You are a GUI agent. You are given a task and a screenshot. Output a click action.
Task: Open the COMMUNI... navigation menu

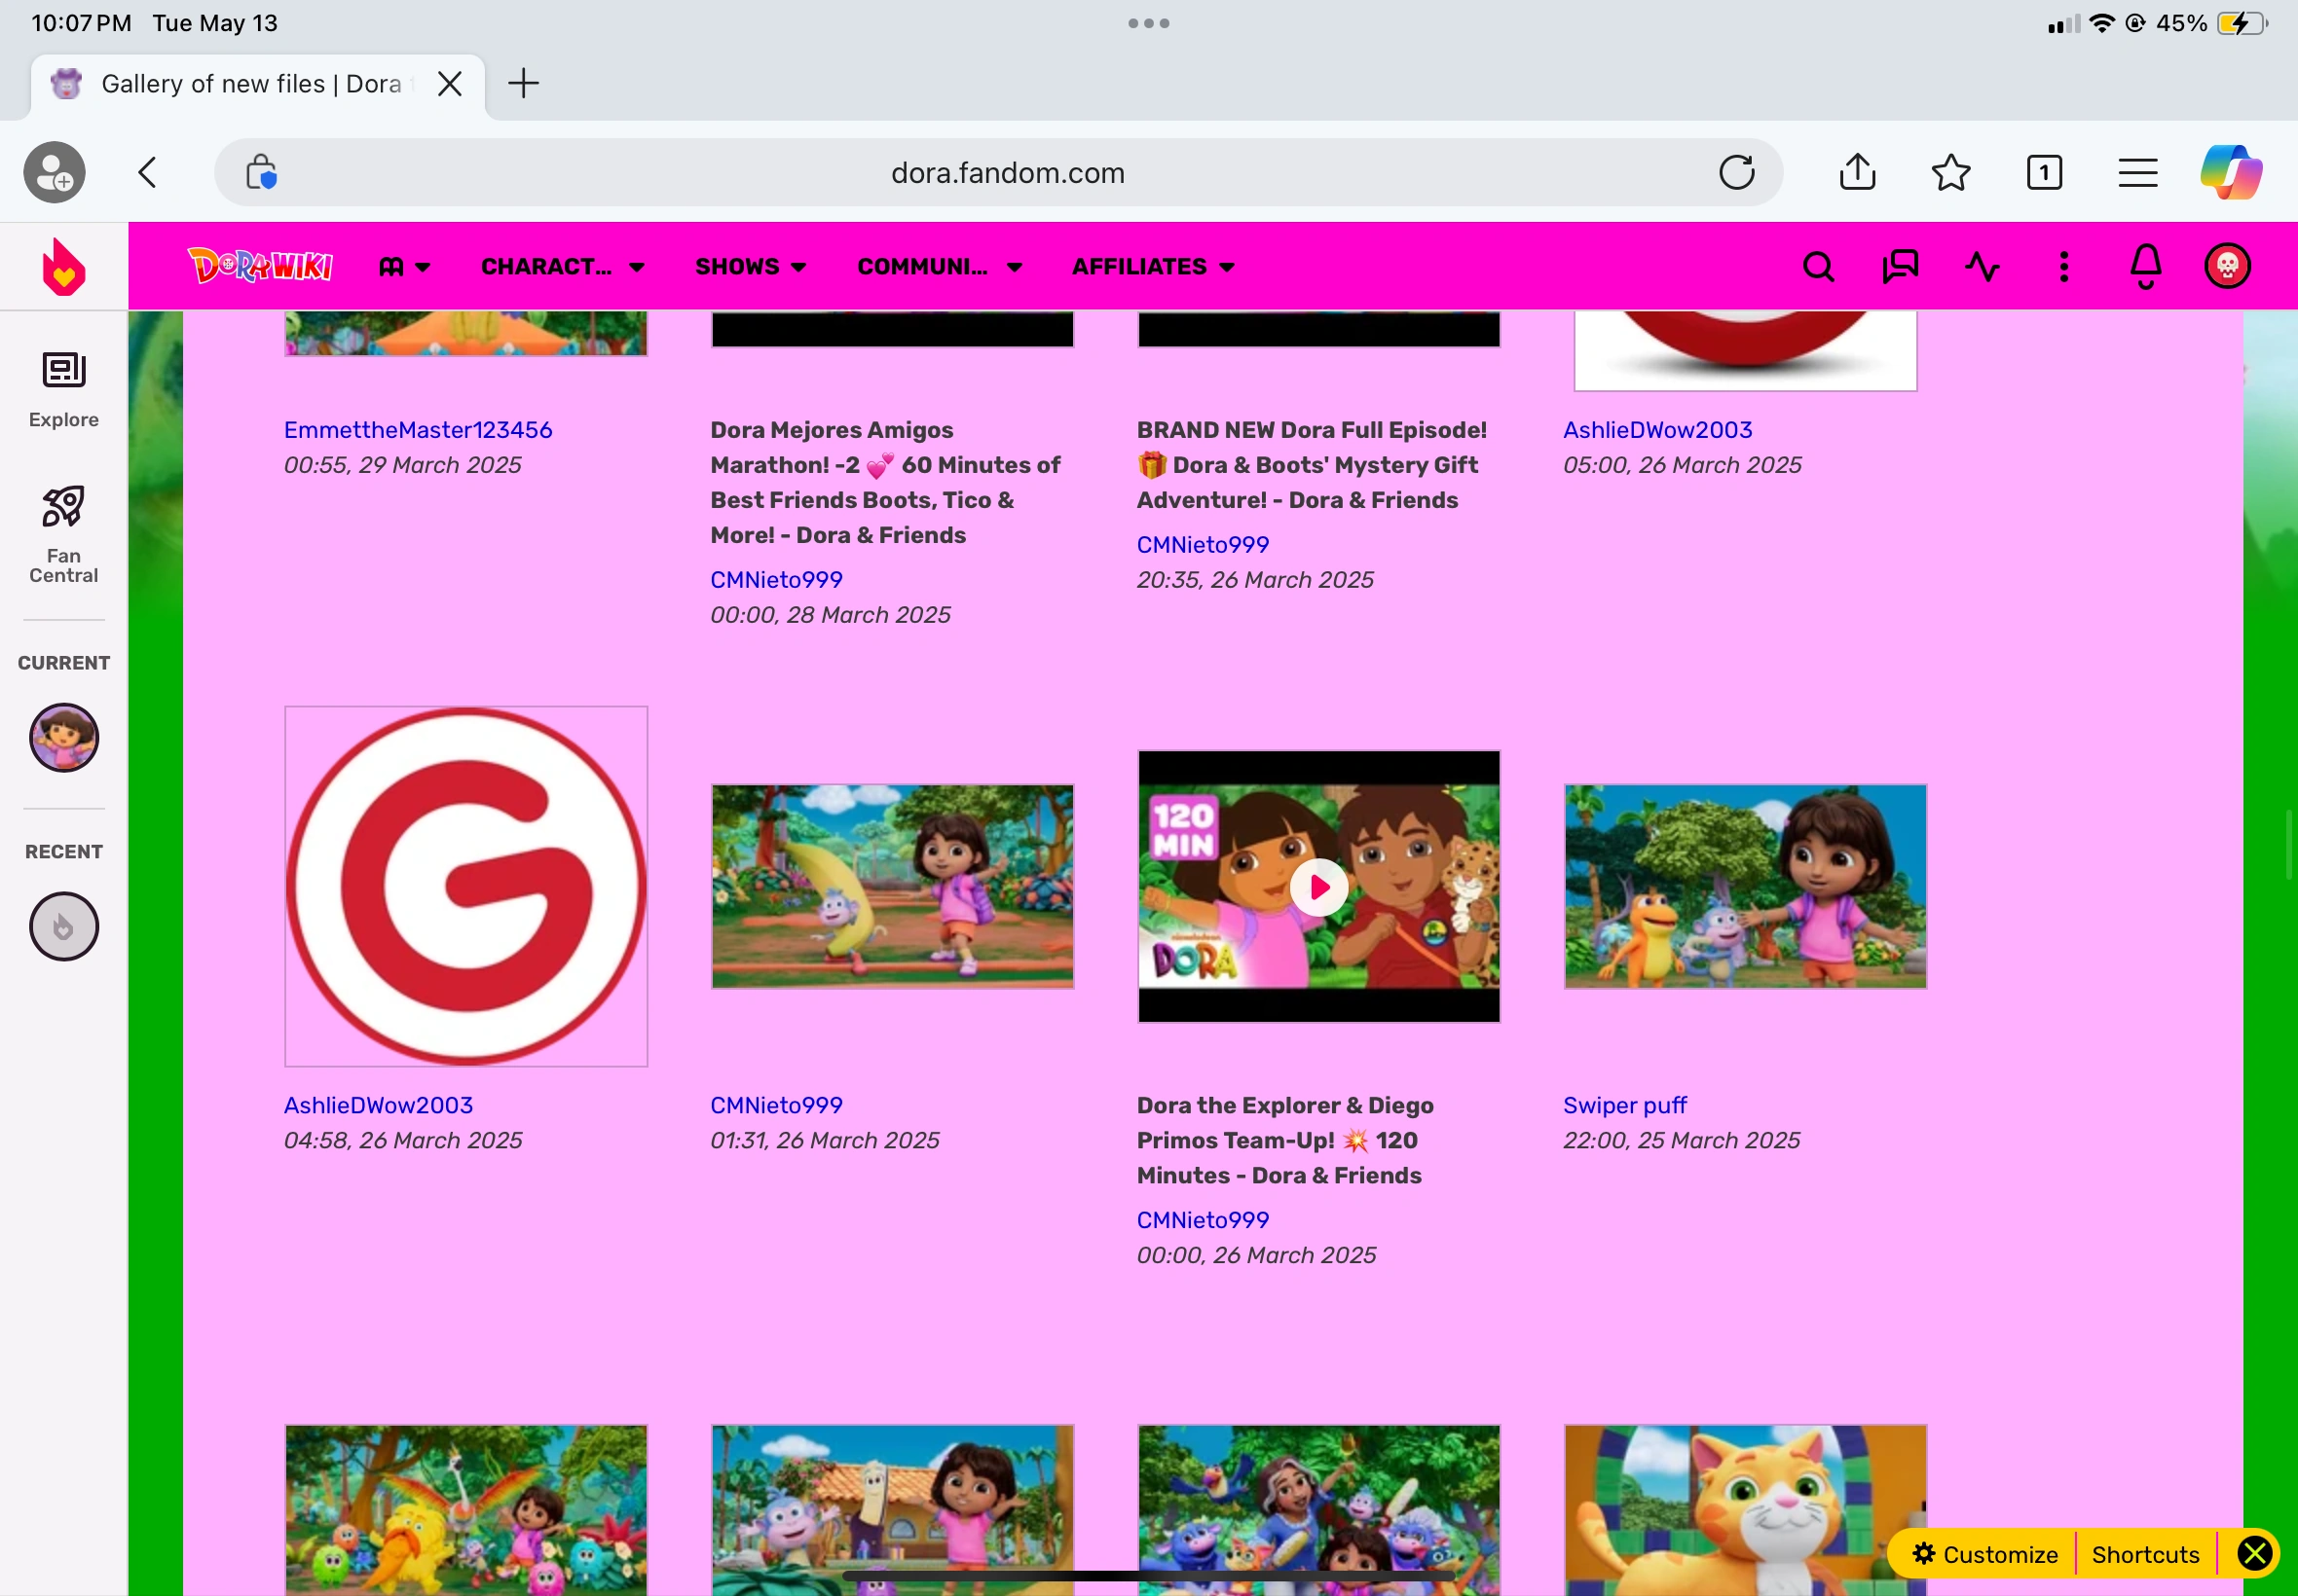pos(940,267)
